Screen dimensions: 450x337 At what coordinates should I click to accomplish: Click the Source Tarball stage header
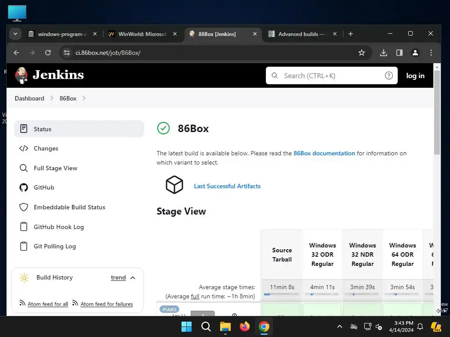tap(282, 255)
